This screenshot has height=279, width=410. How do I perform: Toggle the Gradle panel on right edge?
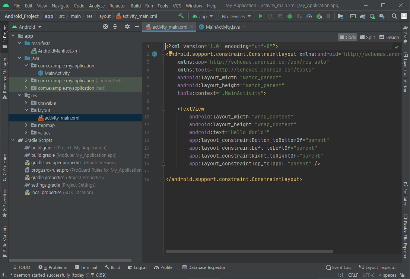click(x=405, y=35)
